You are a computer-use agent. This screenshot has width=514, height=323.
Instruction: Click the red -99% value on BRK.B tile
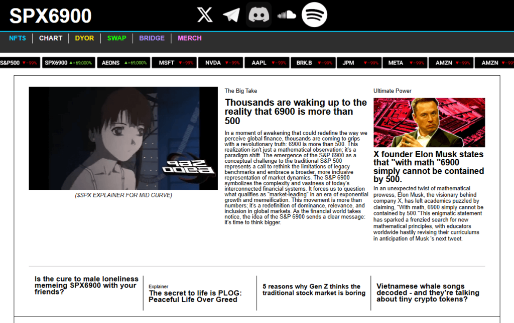point(325,63)
